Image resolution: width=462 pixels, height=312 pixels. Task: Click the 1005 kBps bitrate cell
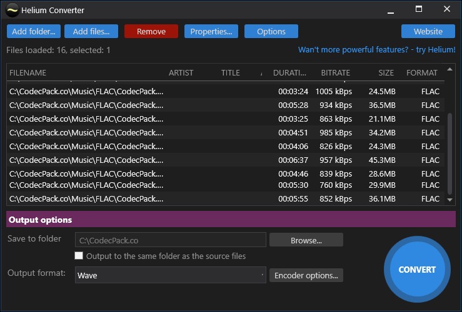[334, 92]
